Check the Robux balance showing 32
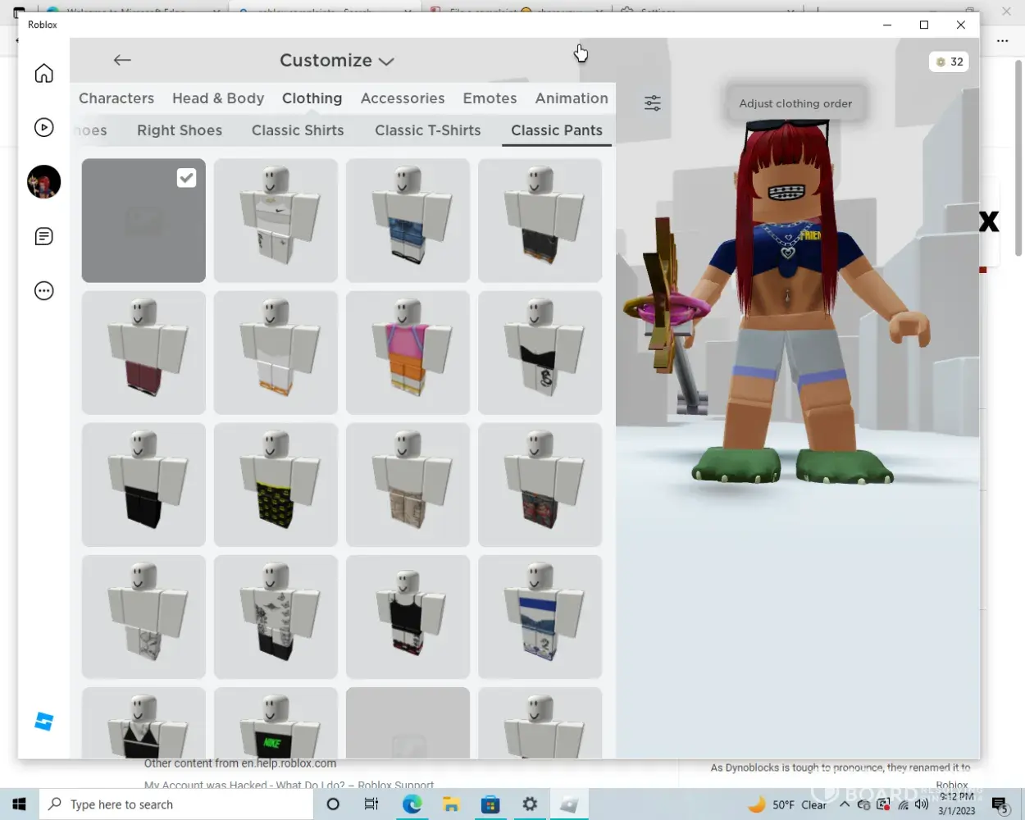 949,61
